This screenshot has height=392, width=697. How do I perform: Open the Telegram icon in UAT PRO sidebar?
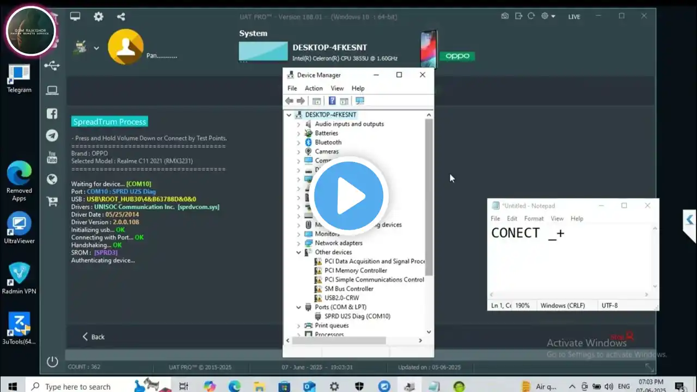pyautogui.click(x=52, y=136)
